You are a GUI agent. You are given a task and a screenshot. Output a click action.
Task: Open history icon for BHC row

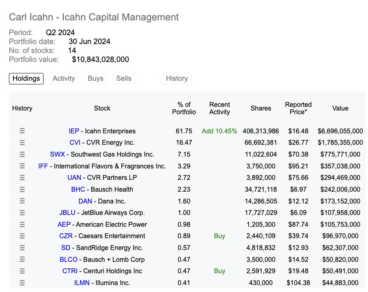[22, 189]
